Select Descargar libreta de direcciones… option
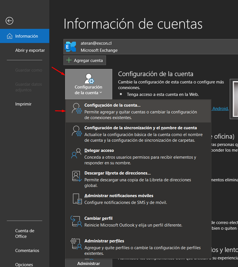The height and width of the screenshot is (267, 238). (138, 179)
